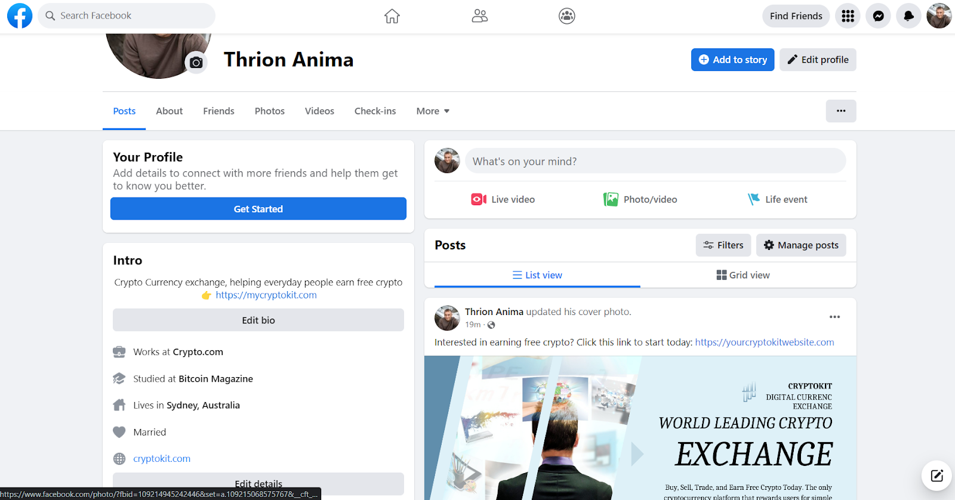Open the Friends icon in top navigation
The image size is (955, 500).
[480, 16]
